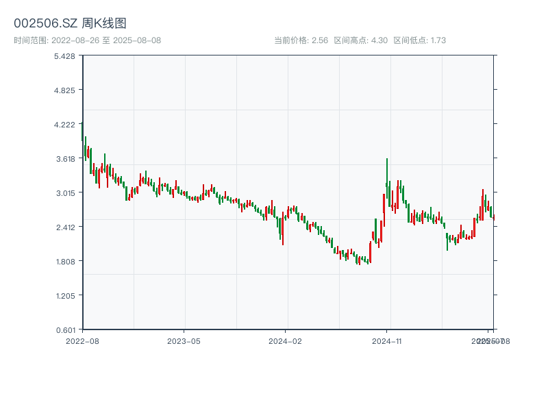Select the 2023-05 x-axis date label
548x411 pixels.
(184, 340)
